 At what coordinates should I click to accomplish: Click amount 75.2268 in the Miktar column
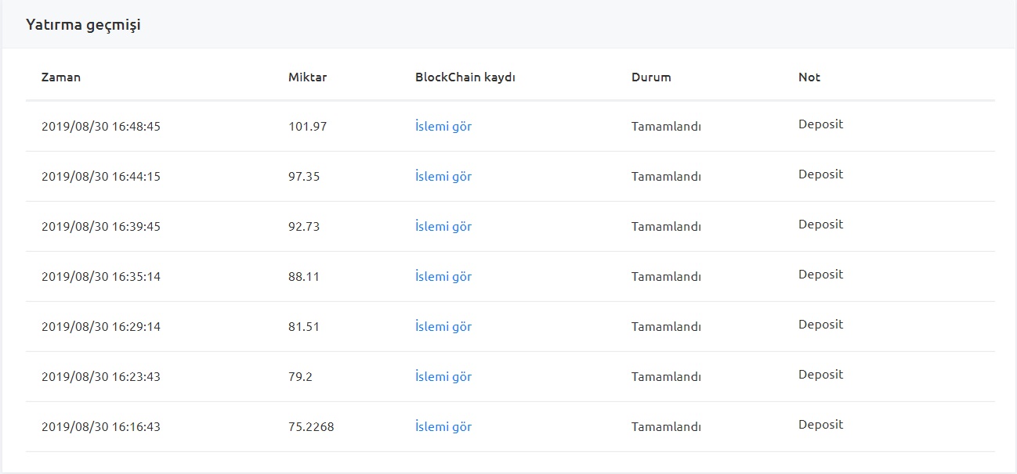click(311, 426)
